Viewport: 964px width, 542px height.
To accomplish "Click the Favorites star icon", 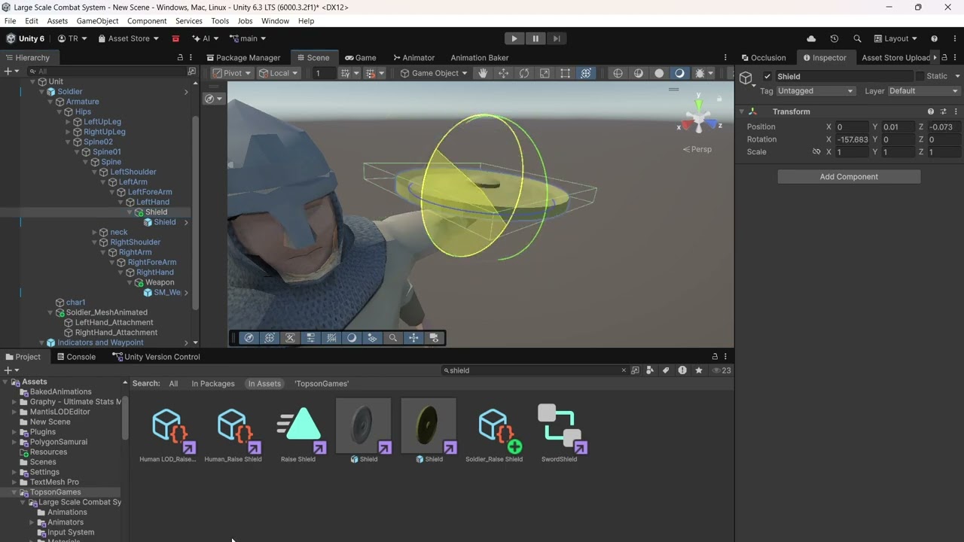I will click(x=699, y=370).
